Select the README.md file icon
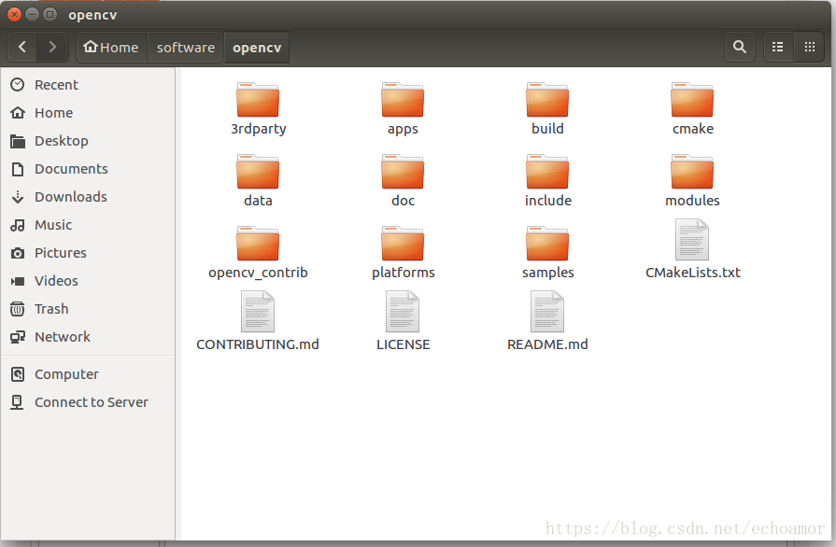The height and width of the screenshot is (547, 836). click(547, 312)
